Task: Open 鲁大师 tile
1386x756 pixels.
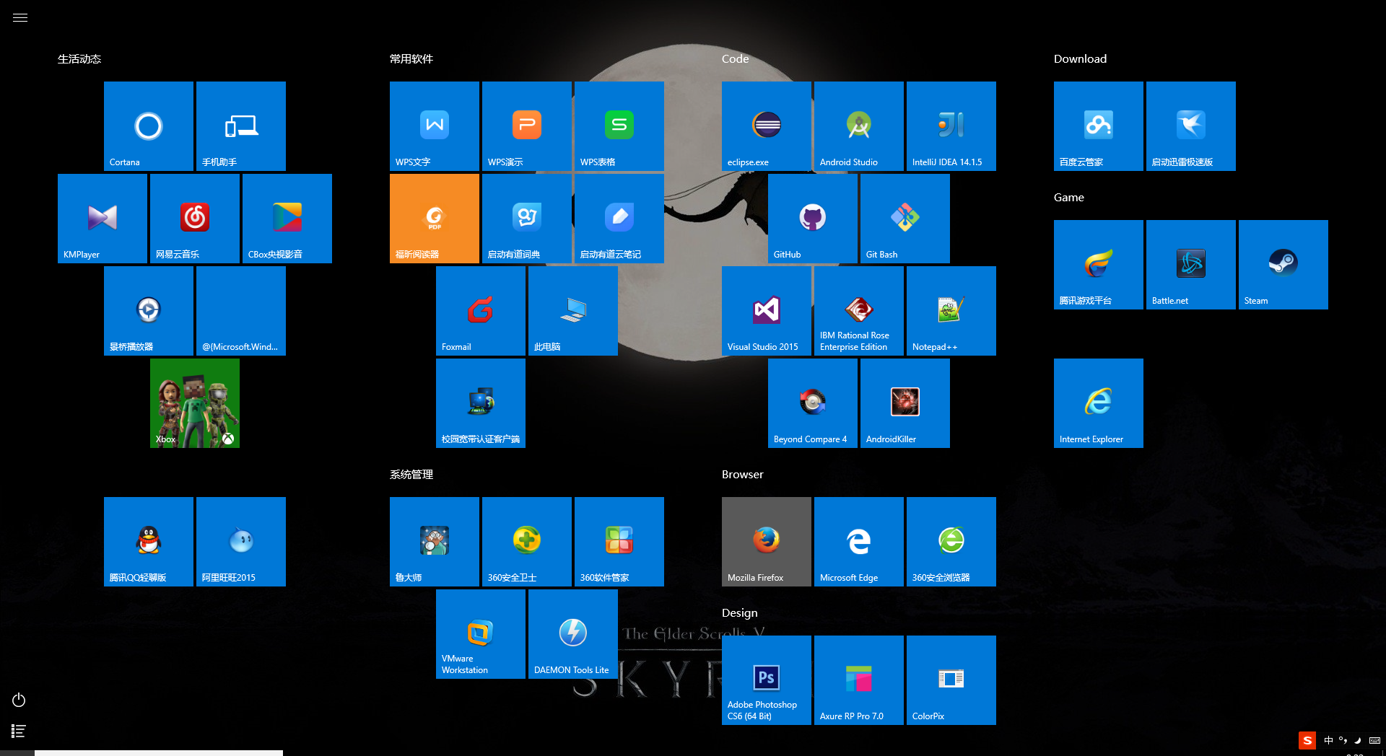Action: click(435, 542)
